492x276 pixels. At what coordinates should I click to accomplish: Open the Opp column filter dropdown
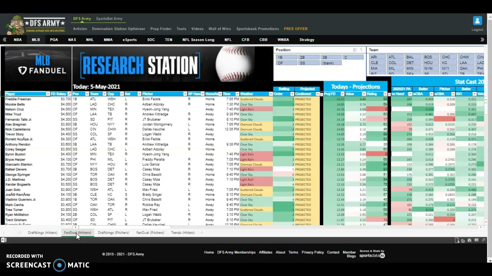[x=121, y=94]
